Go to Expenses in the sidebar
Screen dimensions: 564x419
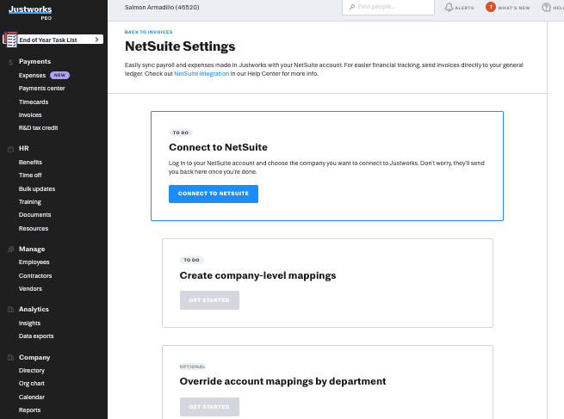[x=32, y=75]
